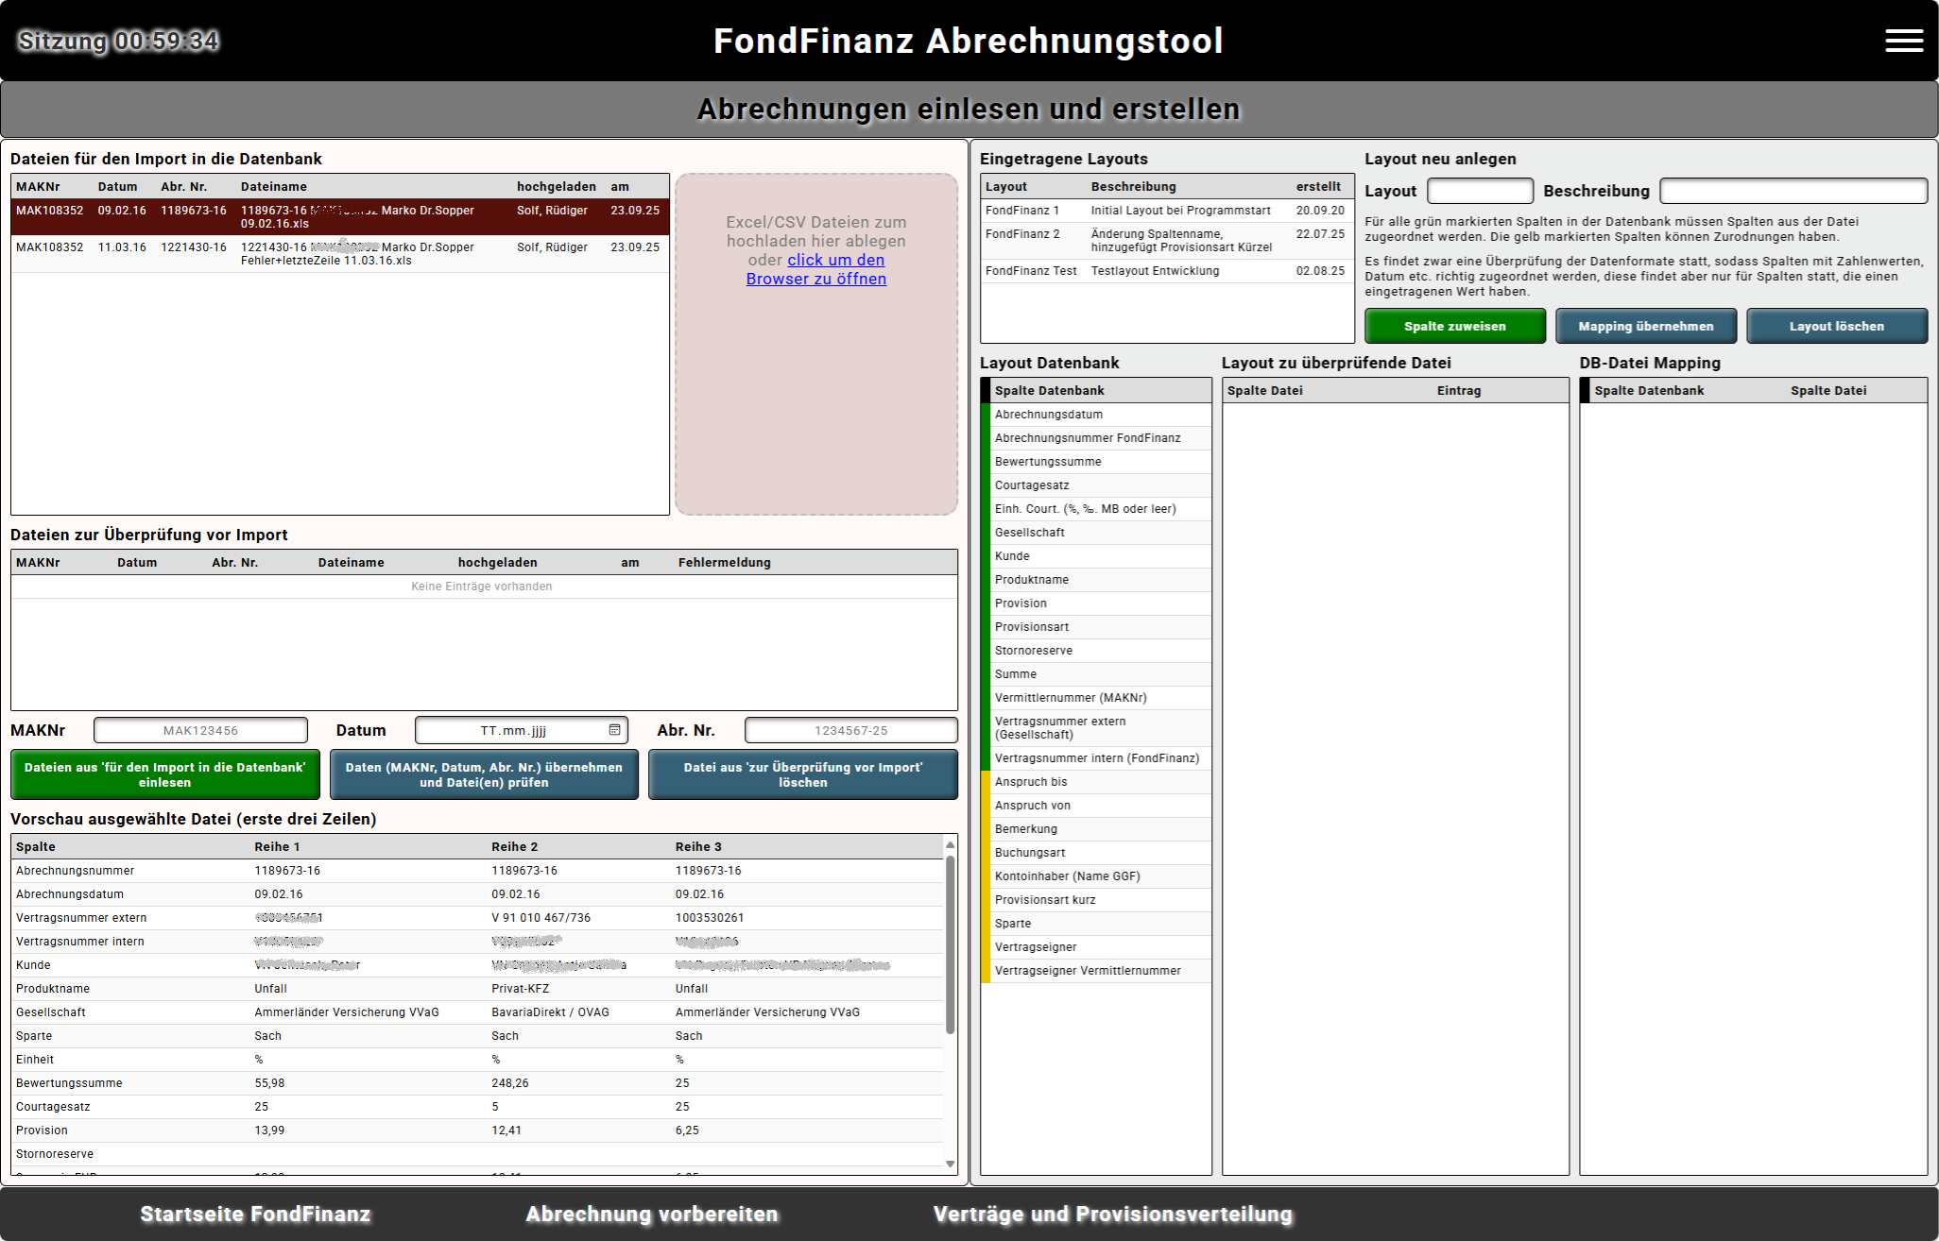The width and height of the screenshot is (1939, 1241).
Task: Click 'Dateien aus für den Import einlesen' button
Action: (165, 774)
